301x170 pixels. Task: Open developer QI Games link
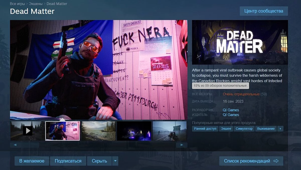[x=231, y=110]
